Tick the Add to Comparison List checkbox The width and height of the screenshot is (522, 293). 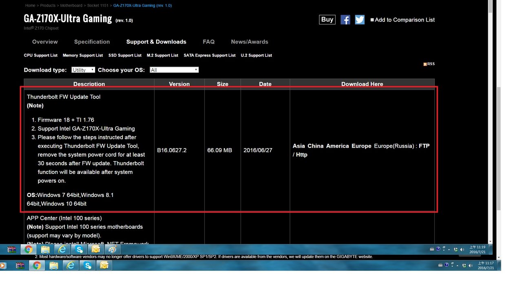click(x=372, y=20)
